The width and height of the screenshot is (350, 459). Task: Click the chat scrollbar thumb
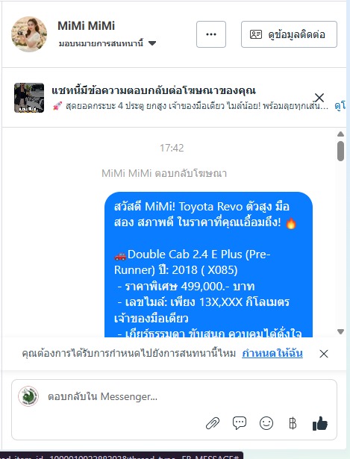coord(340,151)
